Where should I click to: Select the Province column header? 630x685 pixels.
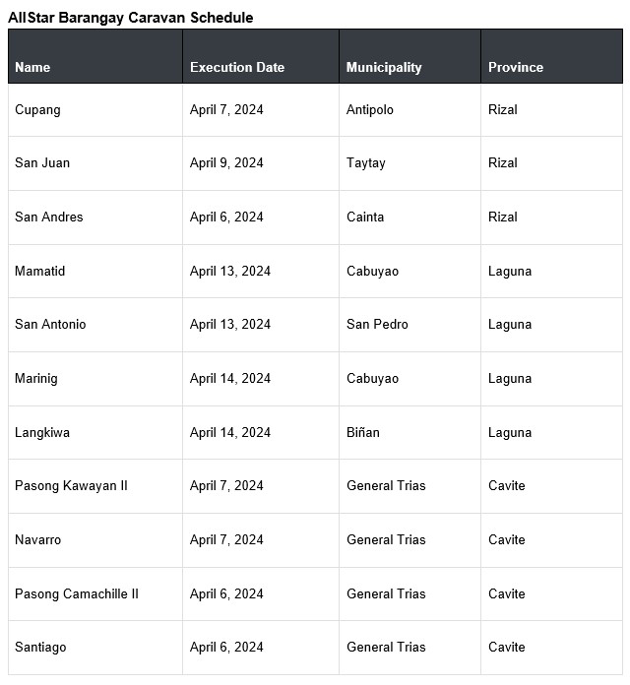(x=516, y=67)
